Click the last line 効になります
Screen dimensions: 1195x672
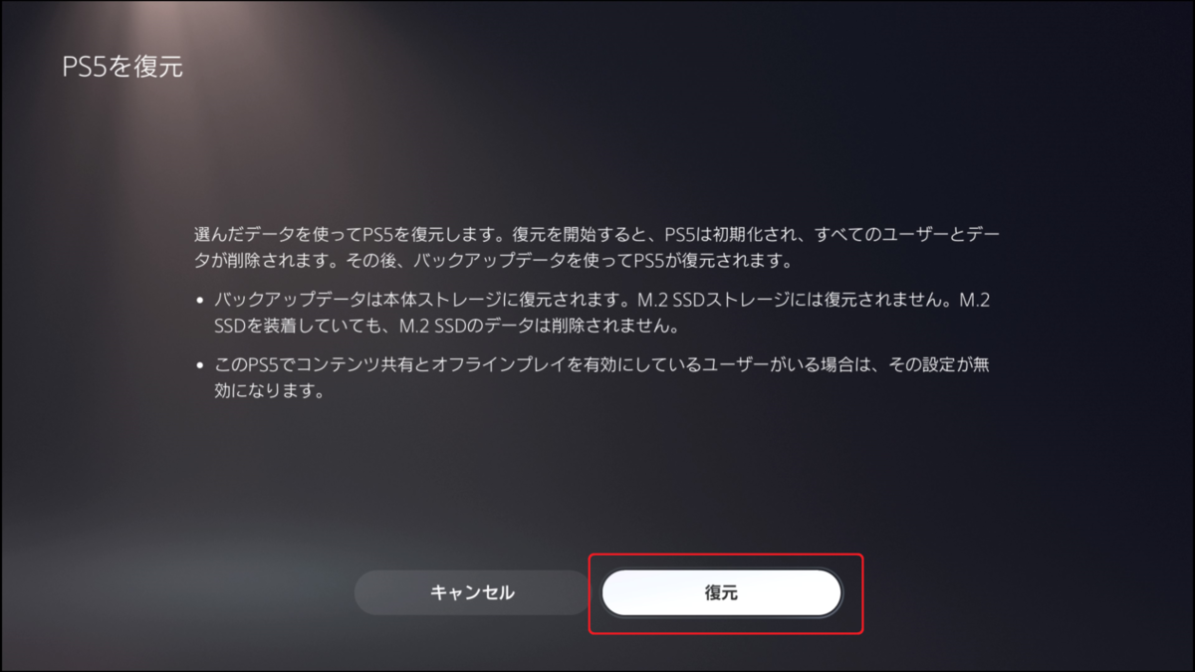click(x=270, y=392)
